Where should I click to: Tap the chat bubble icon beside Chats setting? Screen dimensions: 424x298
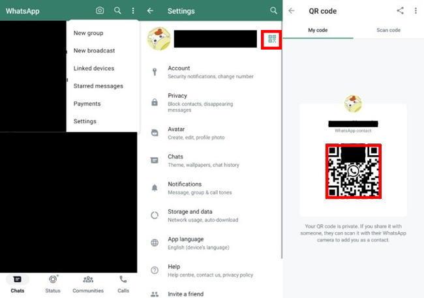[x=155, y=160]
